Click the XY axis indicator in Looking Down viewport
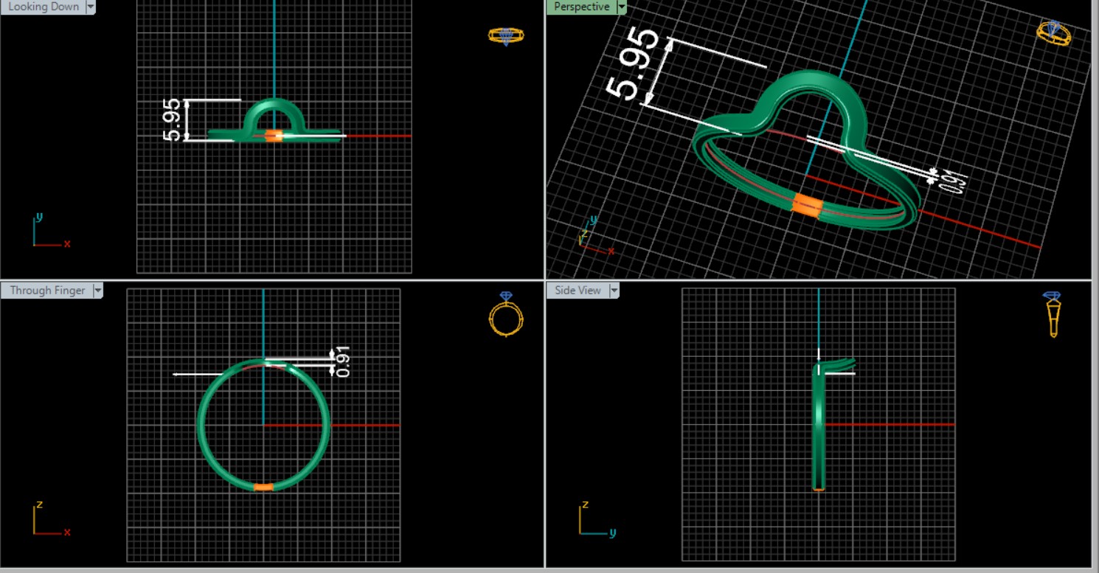1099x573 pixels. point(48,233)
